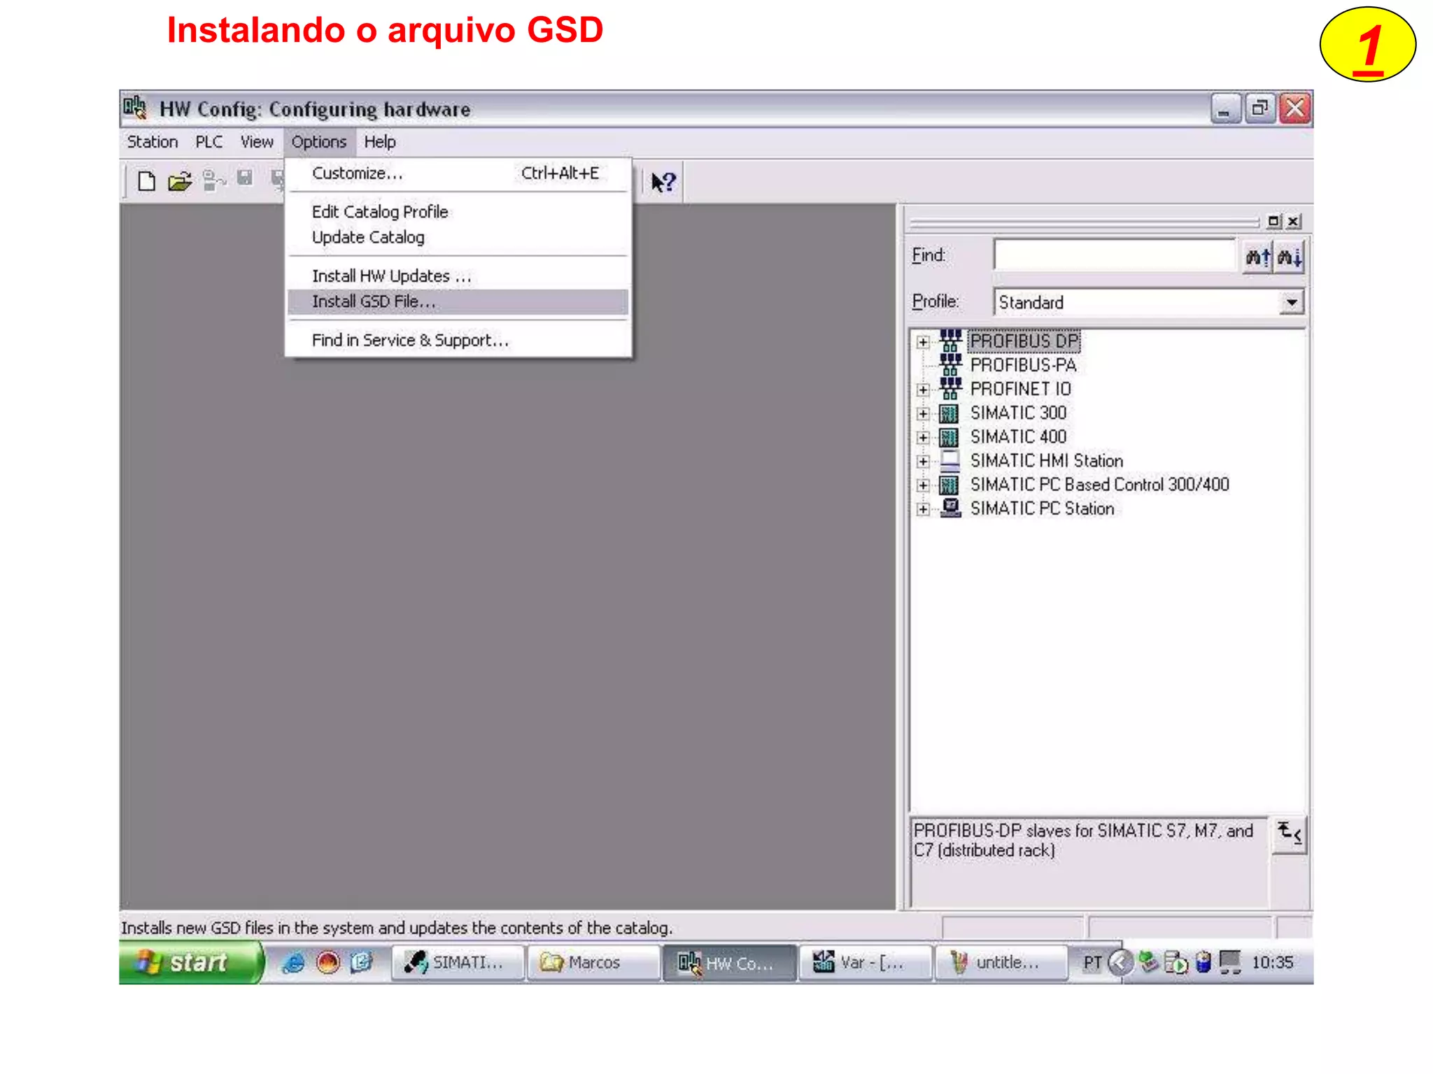The width and height of the screenshot is (1433, 1074).
Task: Expand the SIMATIC 400 tree node
Action: (x=923, y=438)
